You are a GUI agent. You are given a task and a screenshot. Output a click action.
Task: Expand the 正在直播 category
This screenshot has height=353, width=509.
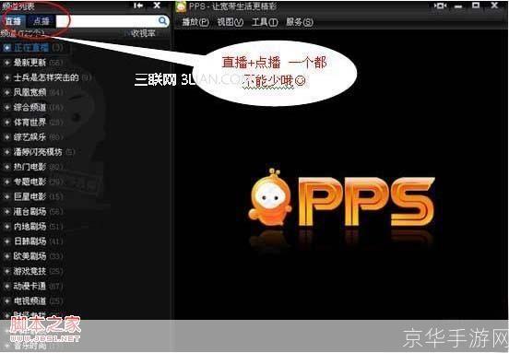pyautogui.click(x=6, y=48)
